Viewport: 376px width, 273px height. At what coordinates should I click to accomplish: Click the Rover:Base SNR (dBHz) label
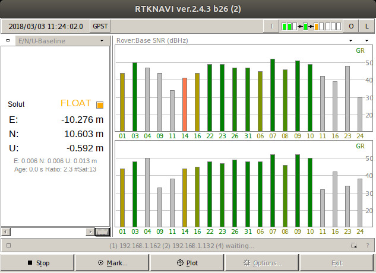152,40
